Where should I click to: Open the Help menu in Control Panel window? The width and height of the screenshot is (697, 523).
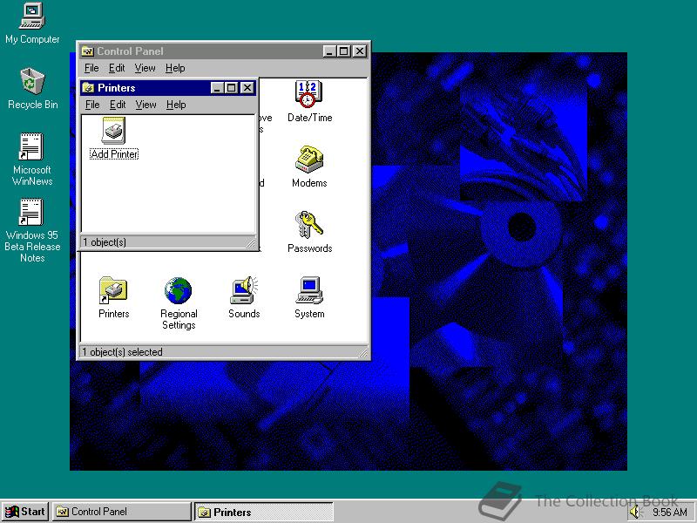[x=175, y=68]
